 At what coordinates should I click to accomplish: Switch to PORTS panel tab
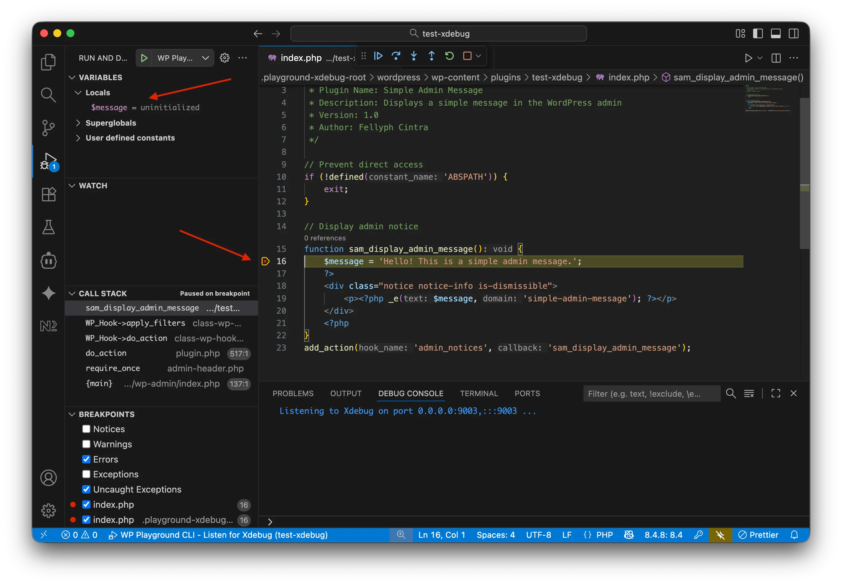[x=527, y=393]
